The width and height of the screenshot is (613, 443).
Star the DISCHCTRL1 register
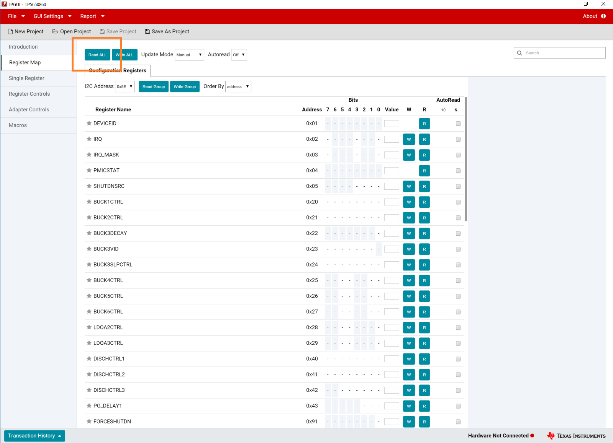[89, 358]
